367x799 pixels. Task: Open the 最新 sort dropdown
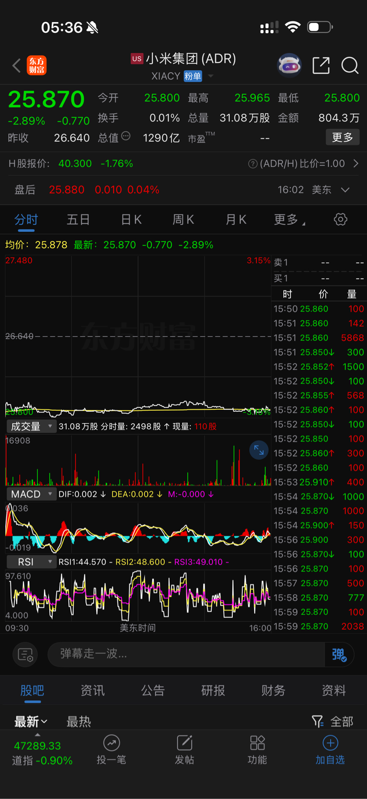[x=31, y=721]
